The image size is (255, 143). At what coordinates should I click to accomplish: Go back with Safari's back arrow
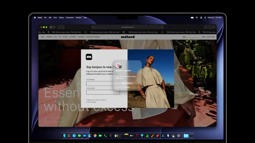(59, 27)
